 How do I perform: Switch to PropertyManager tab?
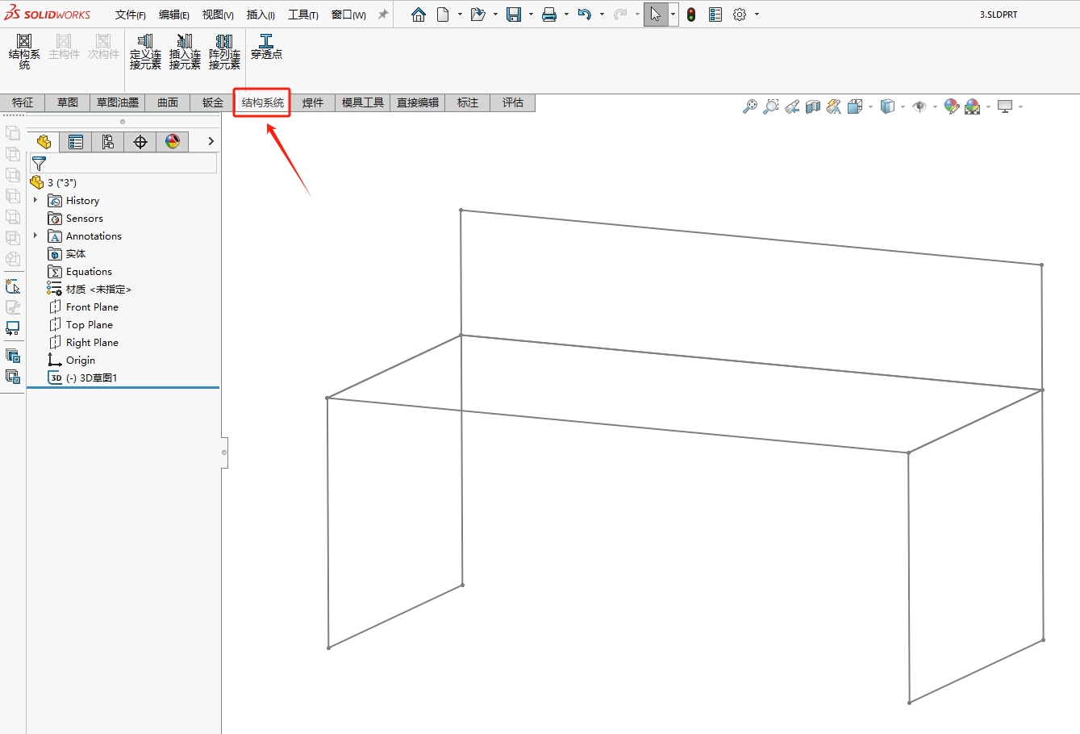click(x=76, y=142)
